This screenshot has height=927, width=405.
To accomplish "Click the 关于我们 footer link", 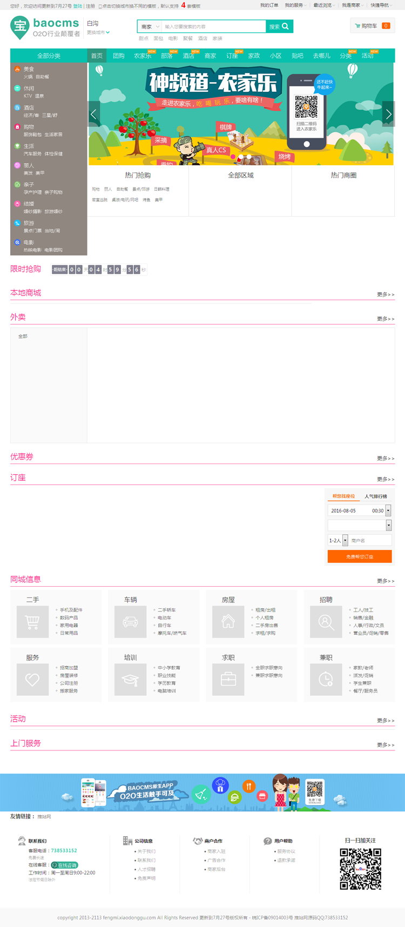I will pyautogui.click(x=146, y=851).
